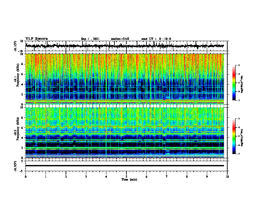256x198 pixels.
Task: Click the time axis tick label "10"
Action: [x=227, y=177]
